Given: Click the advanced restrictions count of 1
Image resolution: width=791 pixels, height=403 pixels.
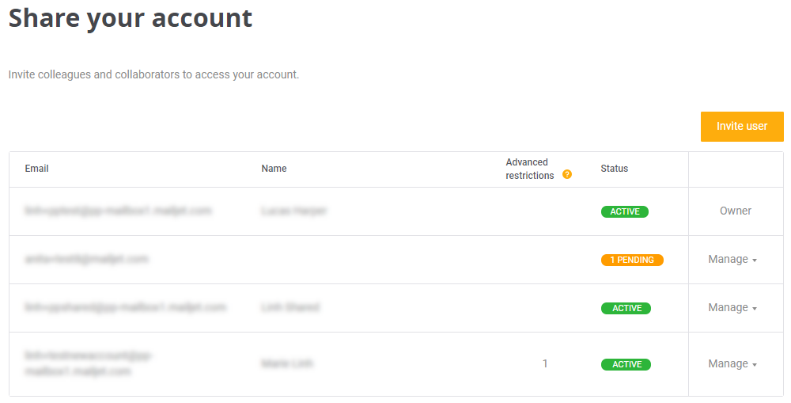Looking at the screenshot, I should (545, 364).
